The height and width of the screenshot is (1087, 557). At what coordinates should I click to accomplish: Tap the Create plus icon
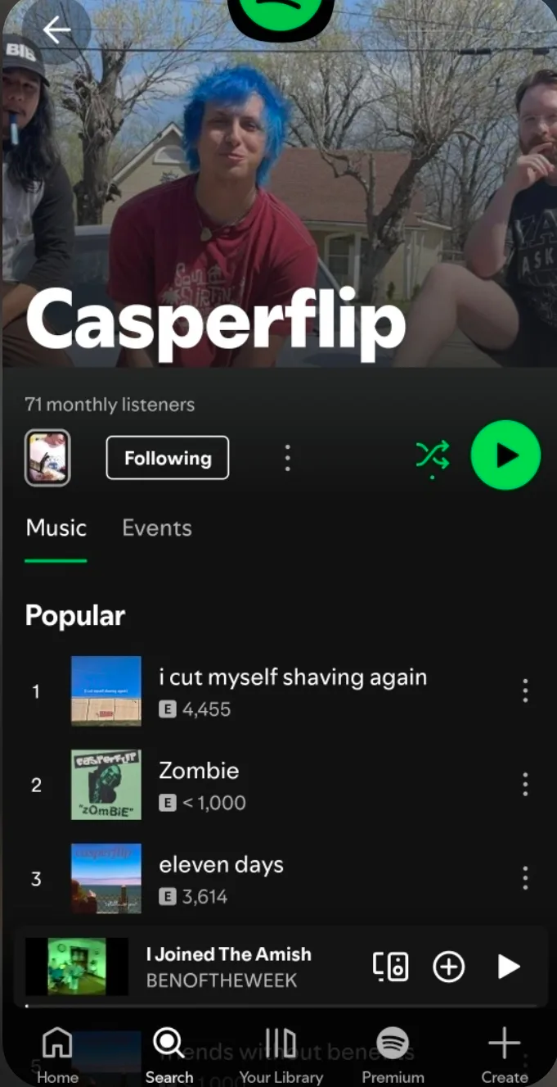click(x=504, y=1056)
